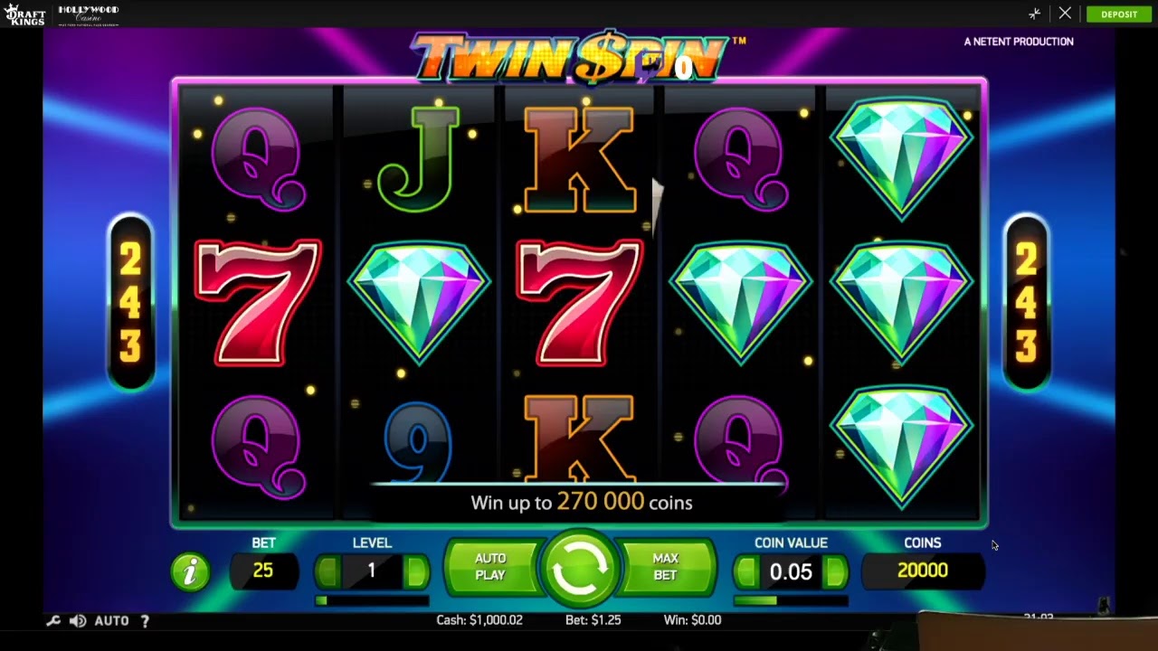Increase coin value with right arrow

(x=836, y=571)
